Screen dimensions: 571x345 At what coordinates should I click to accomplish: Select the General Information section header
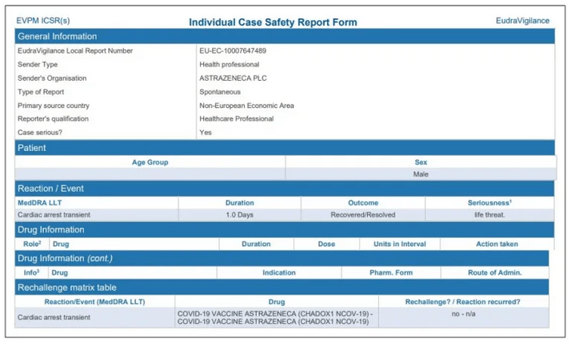point(58,37)
